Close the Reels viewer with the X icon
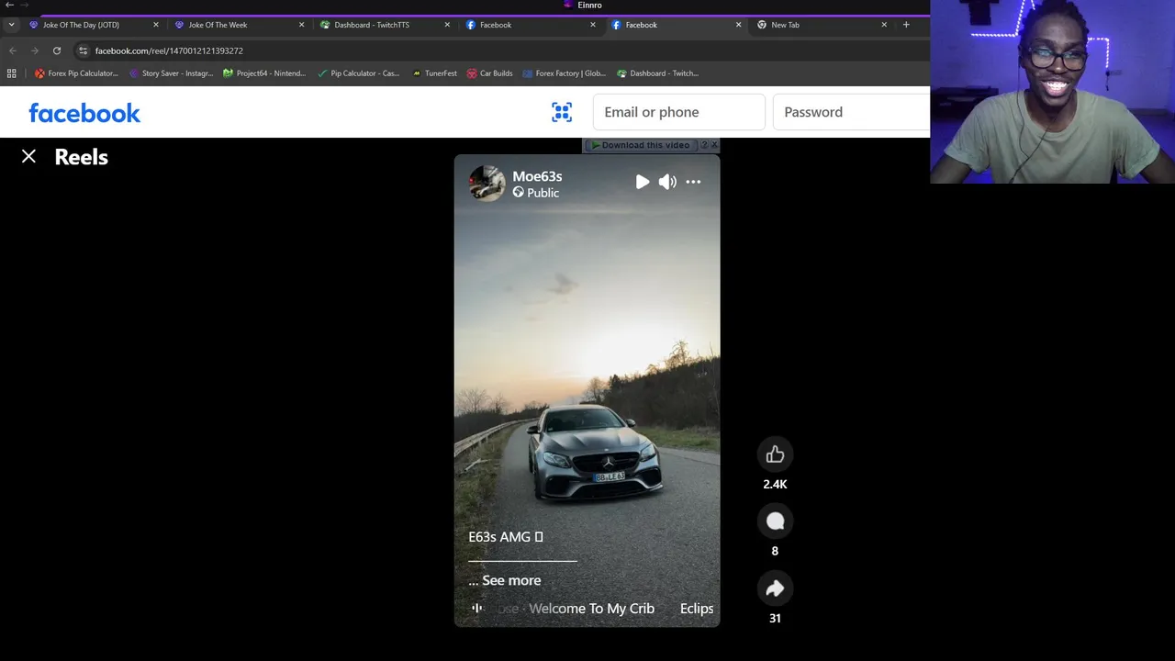This screenshot has height=661, width=1175. coord(28,157)
